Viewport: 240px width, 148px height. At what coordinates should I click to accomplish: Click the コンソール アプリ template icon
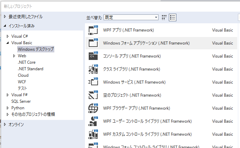point(94,56)
